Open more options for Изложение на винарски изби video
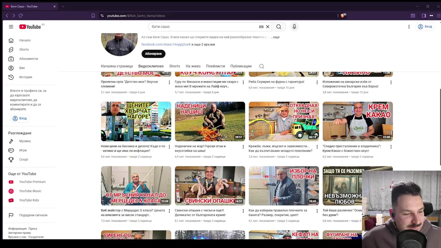 391,82
